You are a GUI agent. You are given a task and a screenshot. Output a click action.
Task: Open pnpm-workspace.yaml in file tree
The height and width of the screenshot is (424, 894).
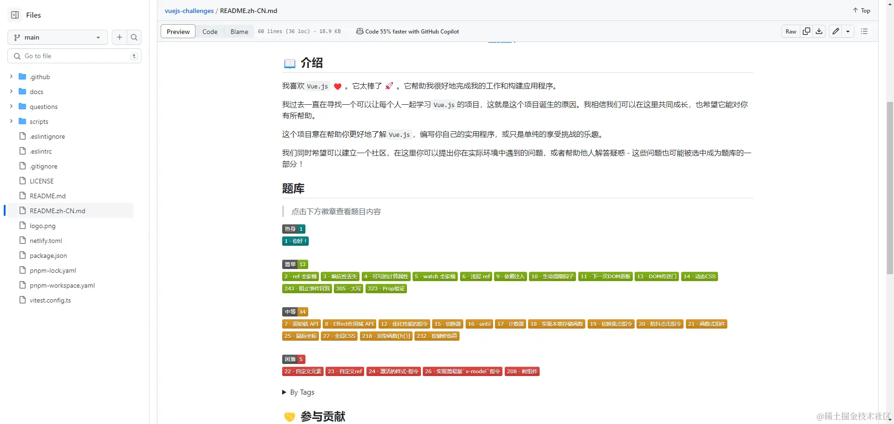(62, 285)
